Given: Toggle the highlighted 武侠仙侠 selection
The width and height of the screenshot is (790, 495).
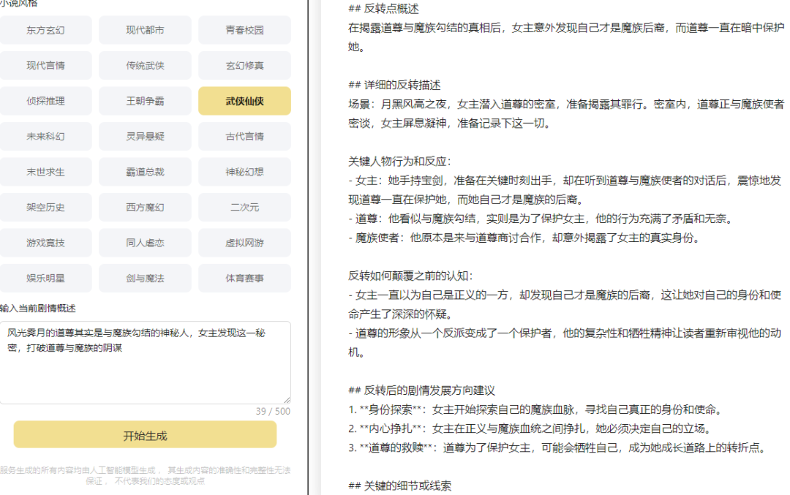Looking at the screenshot, I should point(244,100).
